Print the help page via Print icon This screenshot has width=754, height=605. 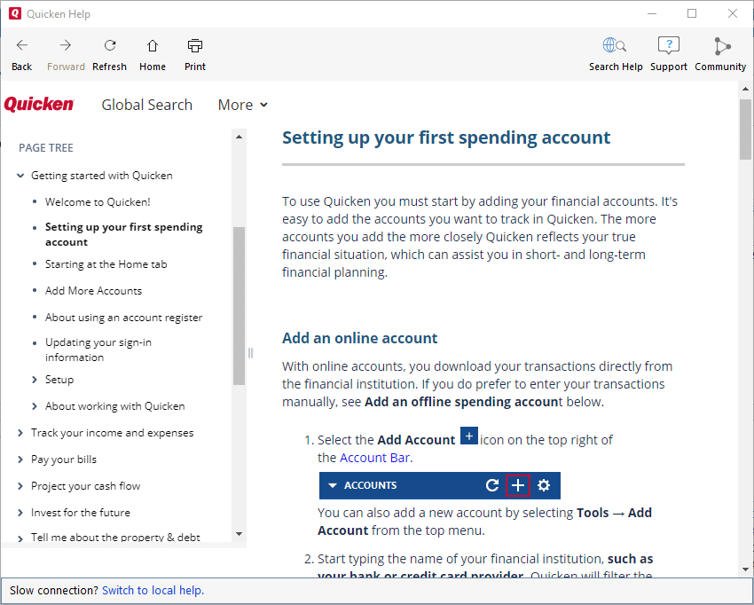[195, 45]
